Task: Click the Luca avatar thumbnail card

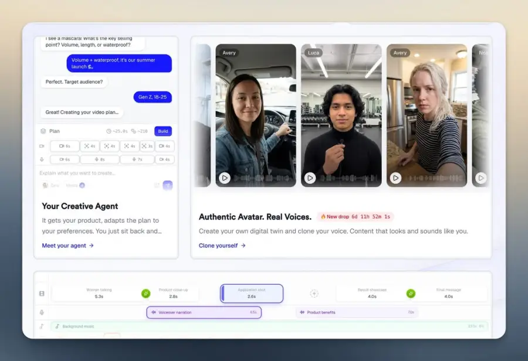Action: click(341, 115)
